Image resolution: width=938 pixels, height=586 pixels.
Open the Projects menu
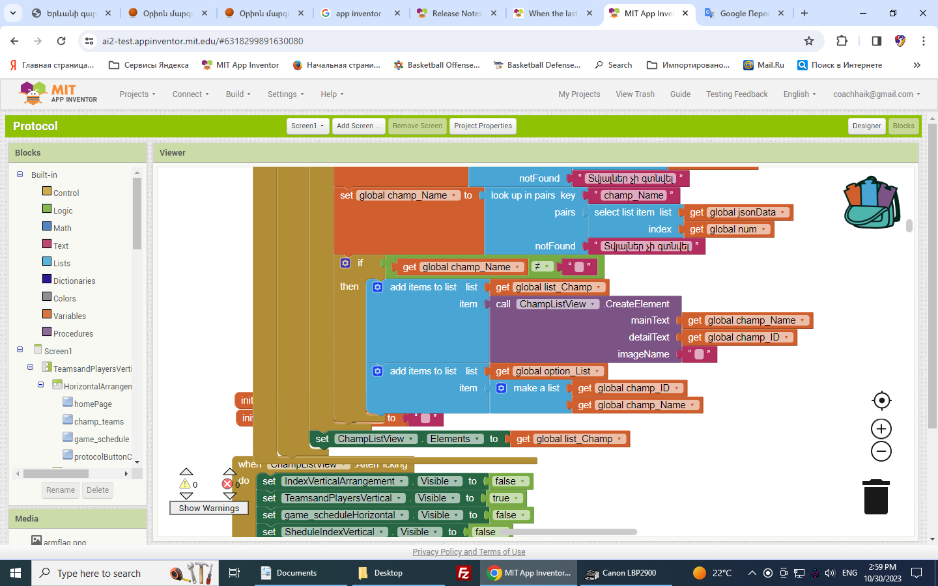click(x=137, y=94)
